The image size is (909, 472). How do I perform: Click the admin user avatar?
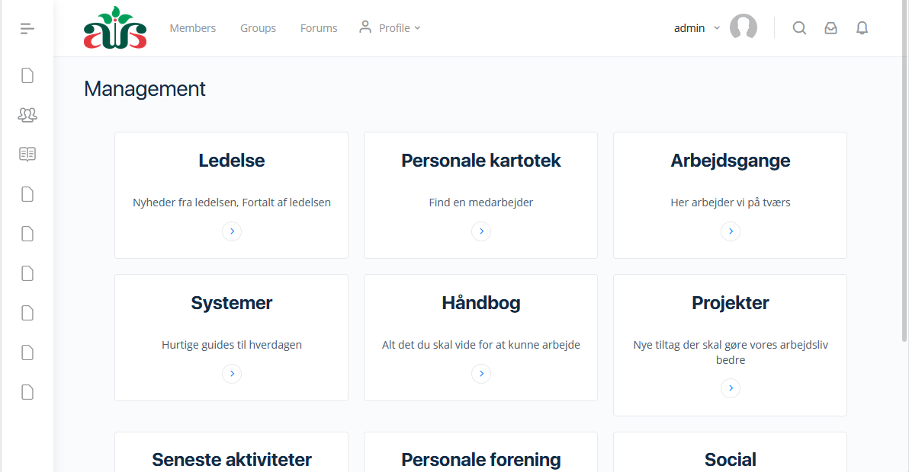pyautogui.click(x=743, y=27)
